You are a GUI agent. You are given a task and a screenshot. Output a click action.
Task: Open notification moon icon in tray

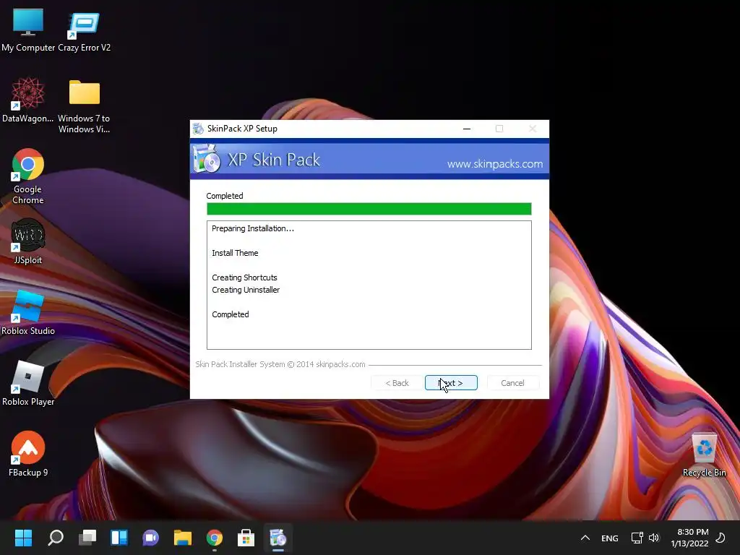[x=720, y=538]
